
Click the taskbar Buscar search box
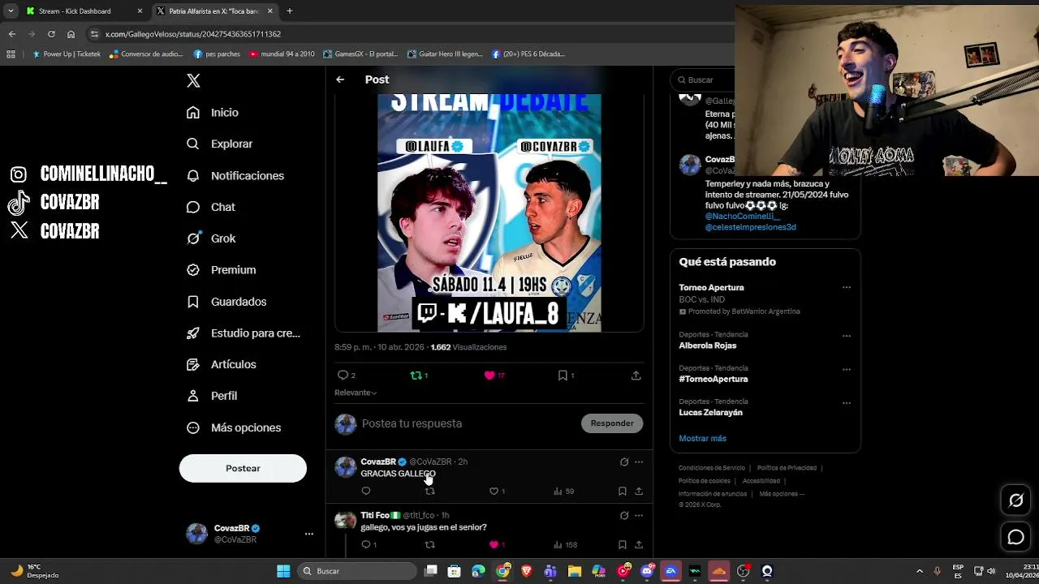pos(357,571)
